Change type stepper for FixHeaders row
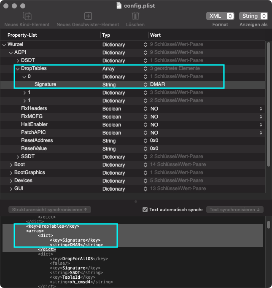This screenshot has height=288, width=272. pos(145,109)
